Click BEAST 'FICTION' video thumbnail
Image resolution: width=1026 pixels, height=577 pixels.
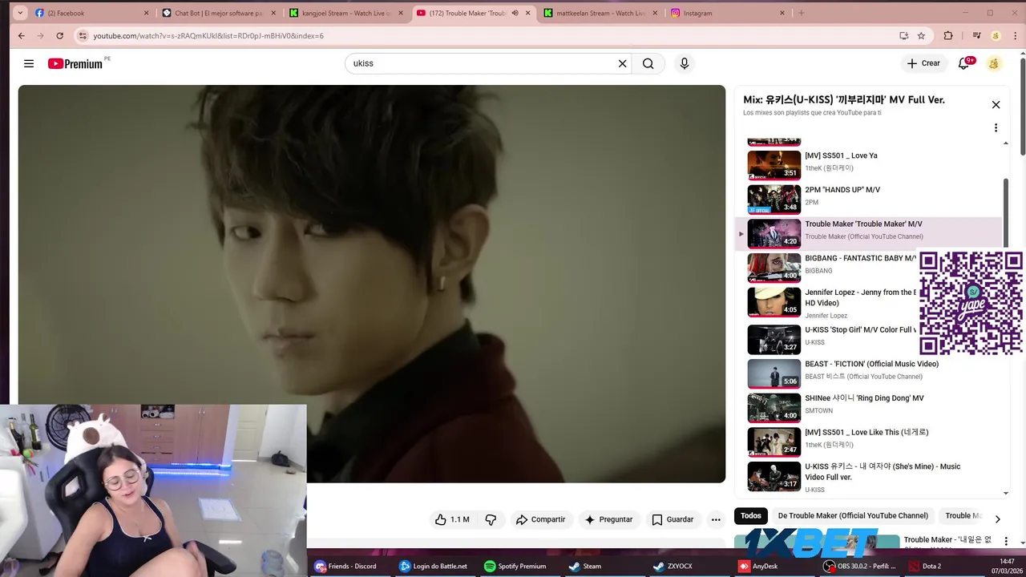click(774, 373)
